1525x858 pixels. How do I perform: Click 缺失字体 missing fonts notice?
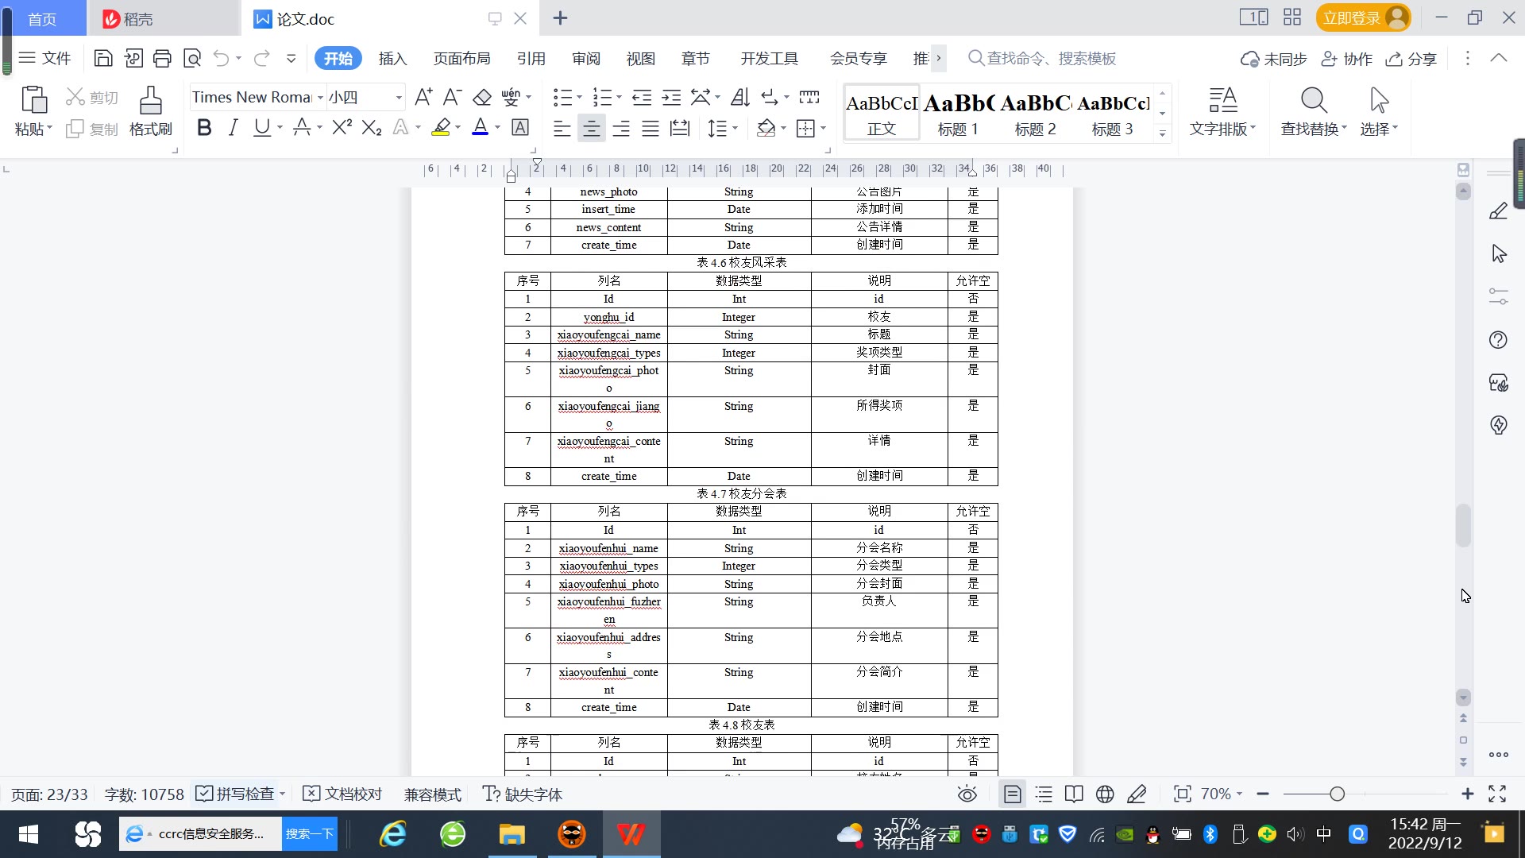coord(523,794)
